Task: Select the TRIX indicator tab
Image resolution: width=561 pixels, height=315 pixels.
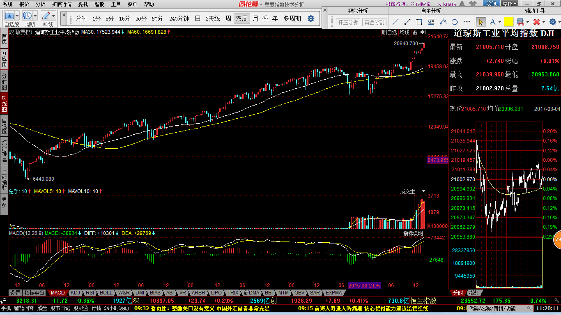Action: (233, 293)
